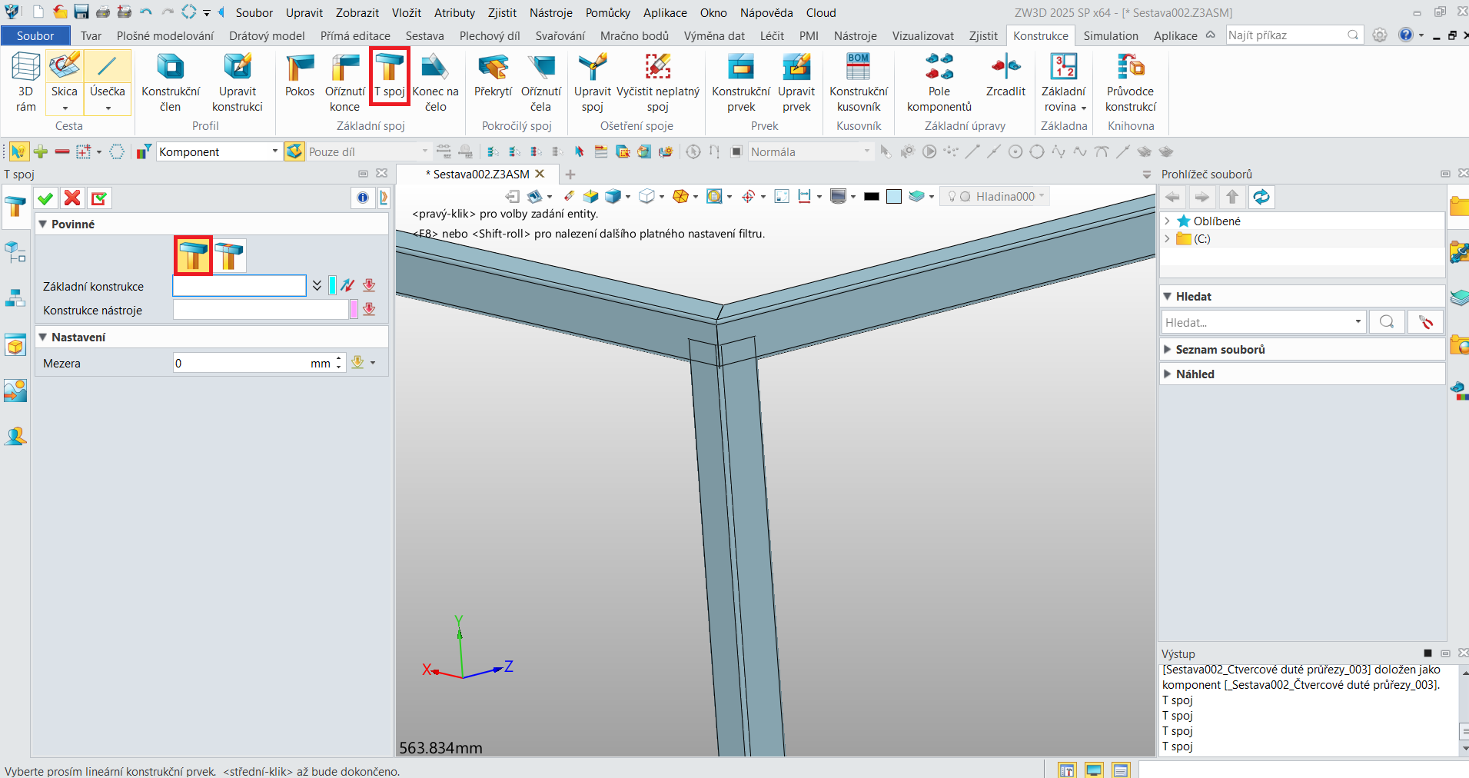This screenshot has width=1469, height=778.
Task: Collapse the Povinné section
Action: pyautogui.click(x=43, y=224)
